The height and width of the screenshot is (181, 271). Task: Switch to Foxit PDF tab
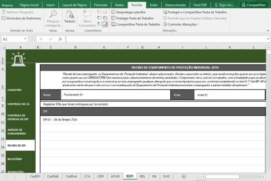pos(200,5)
